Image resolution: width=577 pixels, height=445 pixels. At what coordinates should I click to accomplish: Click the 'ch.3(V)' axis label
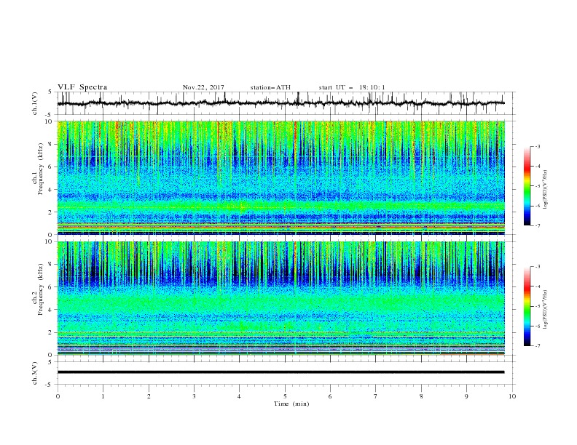point(35,373)
